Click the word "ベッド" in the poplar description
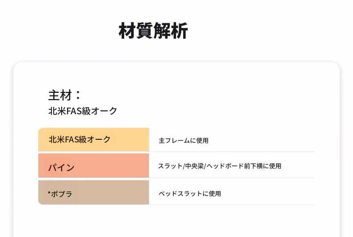Screen dimensions: 353x237 point(167,194)
